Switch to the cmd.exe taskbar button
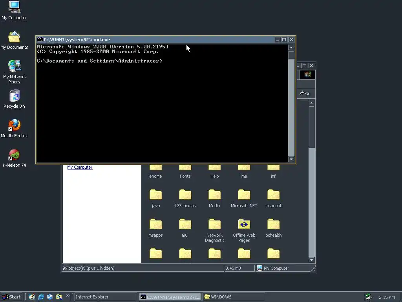This screenshot has width=402, height=302. coord(170,297)
